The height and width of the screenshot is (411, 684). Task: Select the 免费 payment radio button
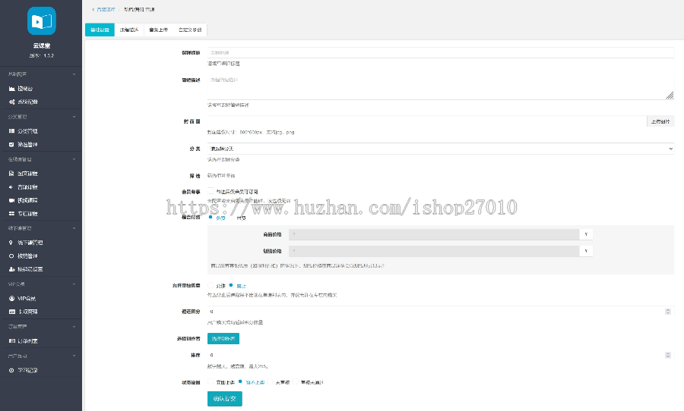tap(211, 218)
